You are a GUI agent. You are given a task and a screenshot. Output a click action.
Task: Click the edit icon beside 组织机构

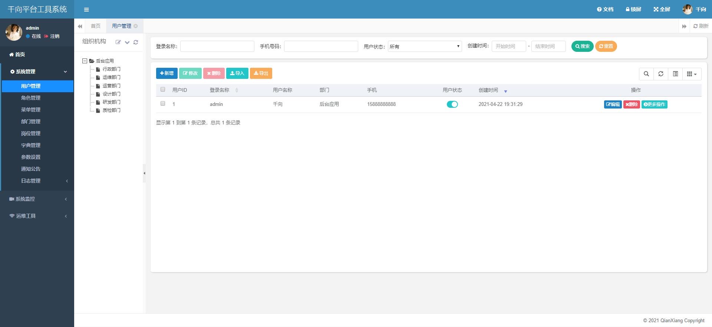(118, 42)
